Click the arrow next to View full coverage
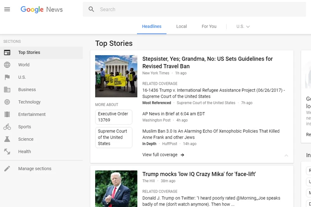The width and height of the screenshot is (311, 207). (x=182, y=155)
